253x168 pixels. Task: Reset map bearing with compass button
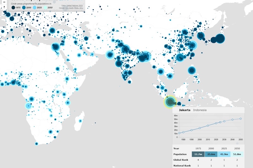click(x=3, y=7)
